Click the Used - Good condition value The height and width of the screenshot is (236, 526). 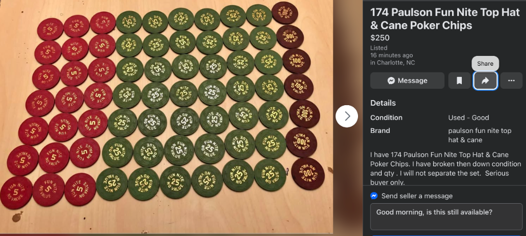[x=468, y=117]
